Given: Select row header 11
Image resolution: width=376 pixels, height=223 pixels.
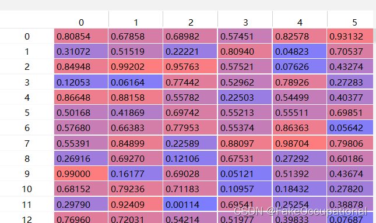Looking at the screenshot, I should point(27,204).
